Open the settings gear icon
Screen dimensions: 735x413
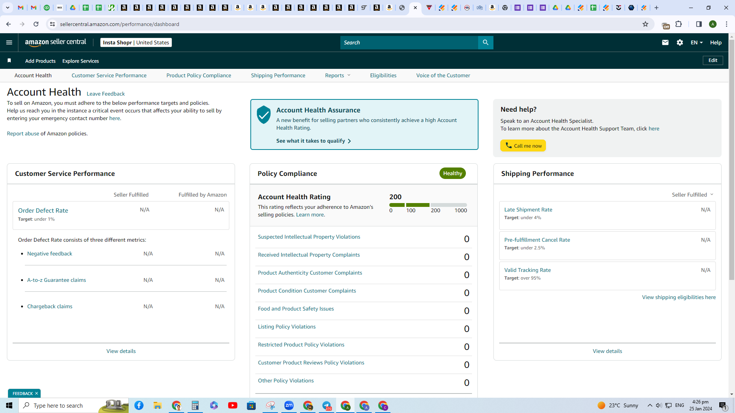[679, 42]
